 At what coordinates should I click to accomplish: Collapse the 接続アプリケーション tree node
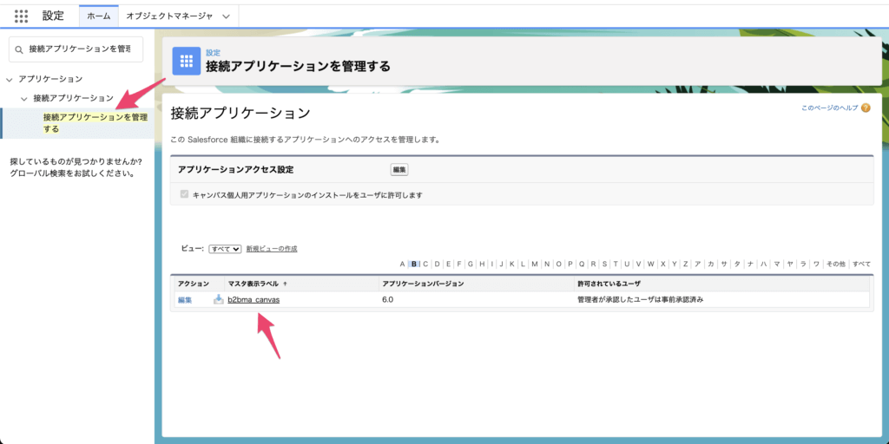23,99
